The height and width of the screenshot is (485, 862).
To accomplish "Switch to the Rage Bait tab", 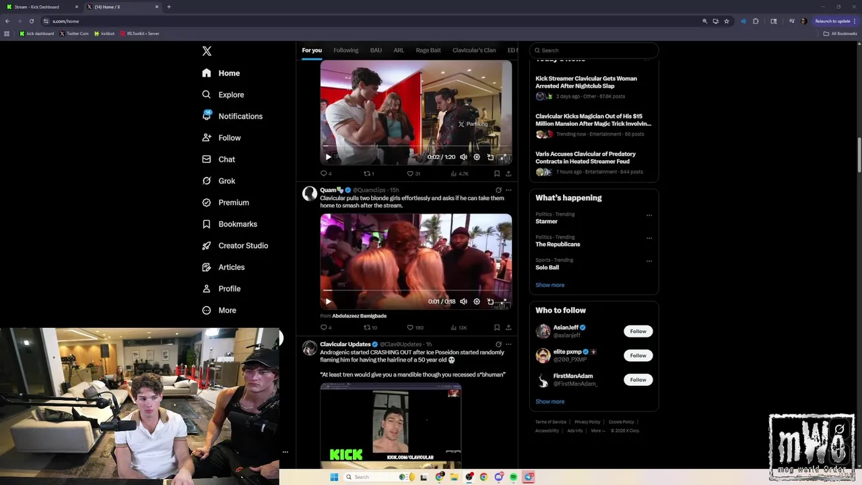I will 428,51.
